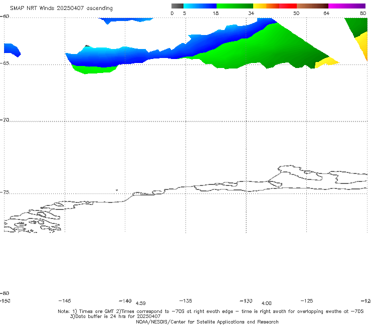Click the latitude label '-65'

click(x=5, y=63)
